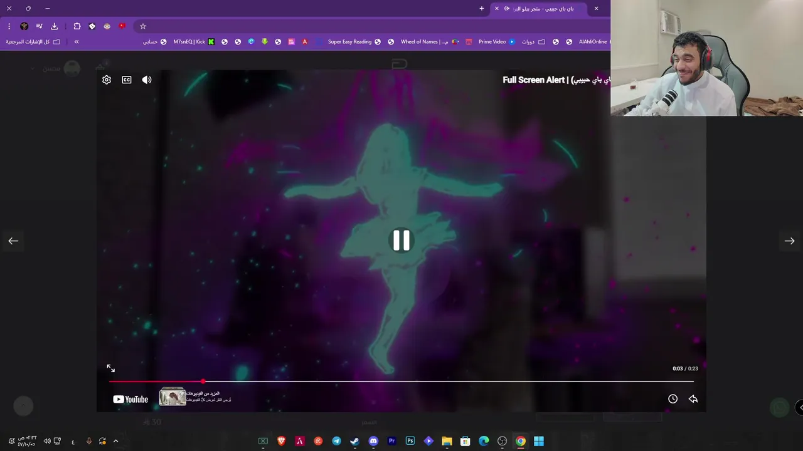
Task: Go to next item with right arrow
Action: point(790,241)
